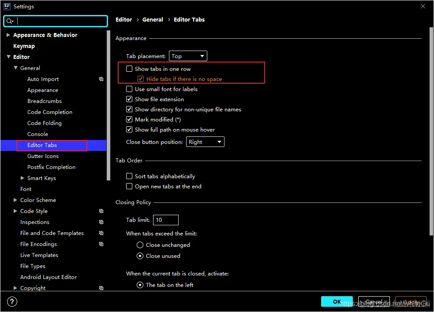Open help with the question mark icon
434x312 pixels.
coord(12,301)
